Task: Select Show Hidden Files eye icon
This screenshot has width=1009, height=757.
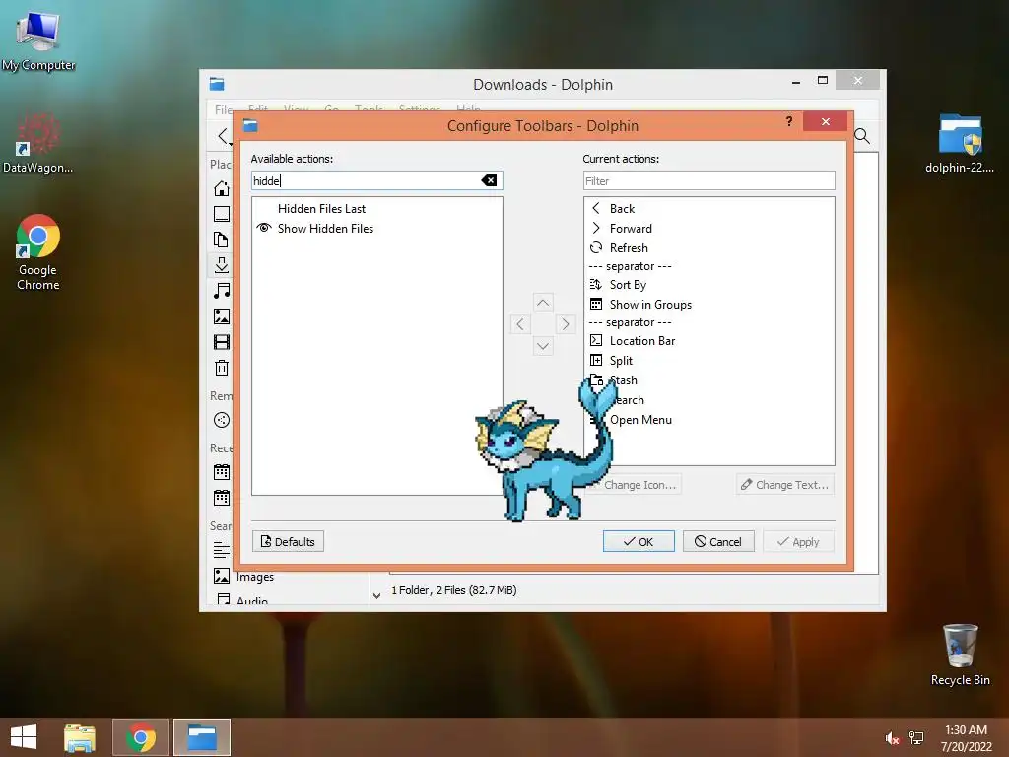Action: pyautogui.click(x=264, y=228)
